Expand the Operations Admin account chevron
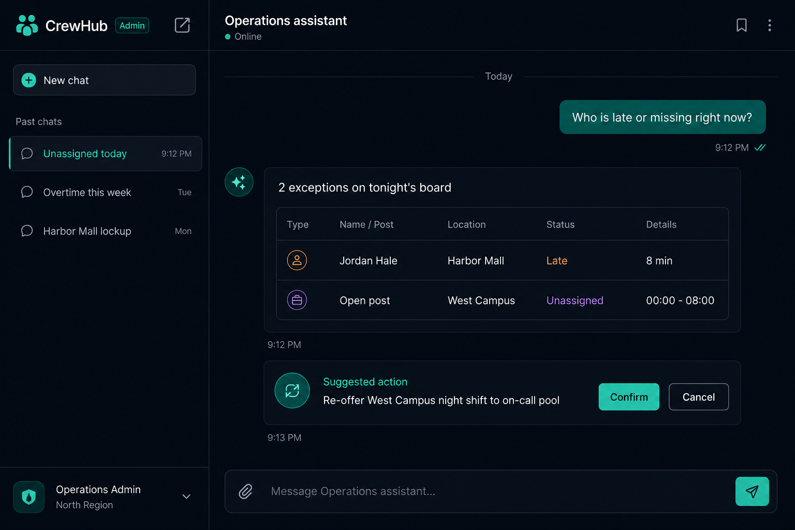The image size is (795, 530). pyautogui.click(x=186, y=496)
